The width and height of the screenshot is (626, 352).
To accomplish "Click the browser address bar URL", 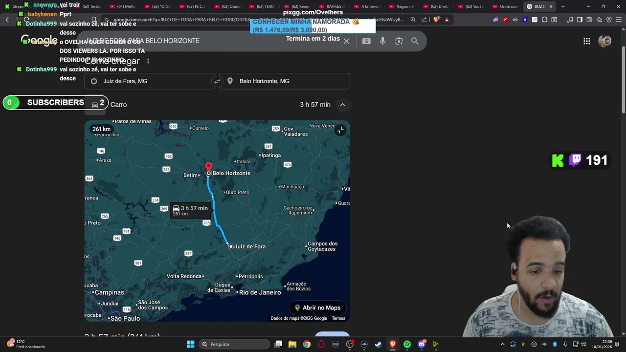I will click(x=258, y=20).
